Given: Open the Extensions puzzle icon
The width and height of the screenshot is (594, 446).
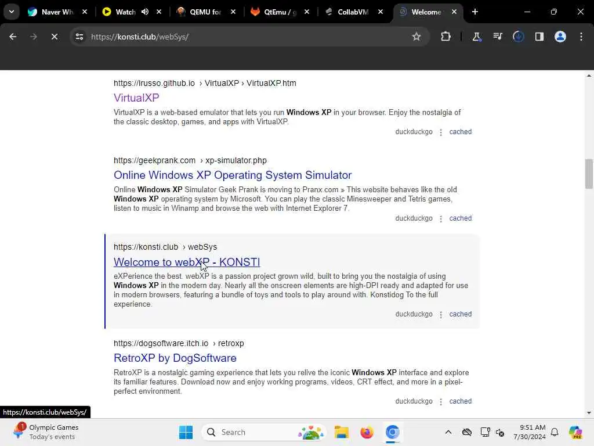Looking at the screenshot, I should (446, 37).
